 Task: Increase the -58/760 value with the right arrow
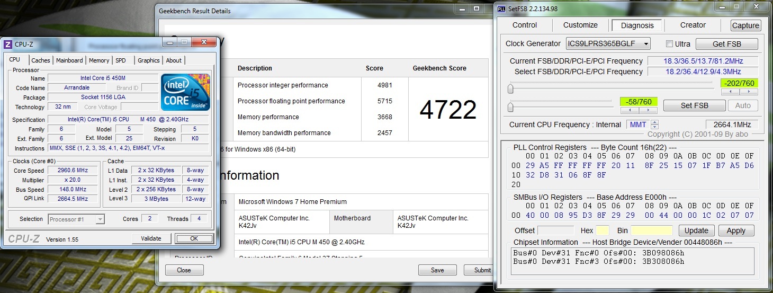(x=648, y=110)
